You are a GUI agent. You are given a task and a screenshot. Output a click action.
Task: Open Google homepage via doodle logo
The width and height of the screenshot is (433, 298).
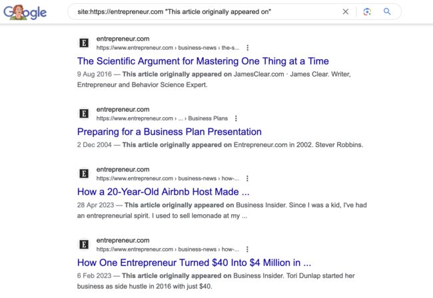(x=25, y=12)
